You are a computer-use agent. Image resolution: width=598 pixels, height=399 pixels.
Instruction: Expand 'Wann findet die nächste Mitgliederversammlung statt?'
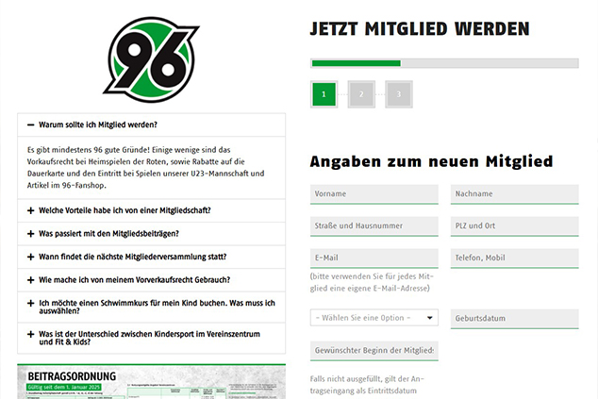pos(152,257)
